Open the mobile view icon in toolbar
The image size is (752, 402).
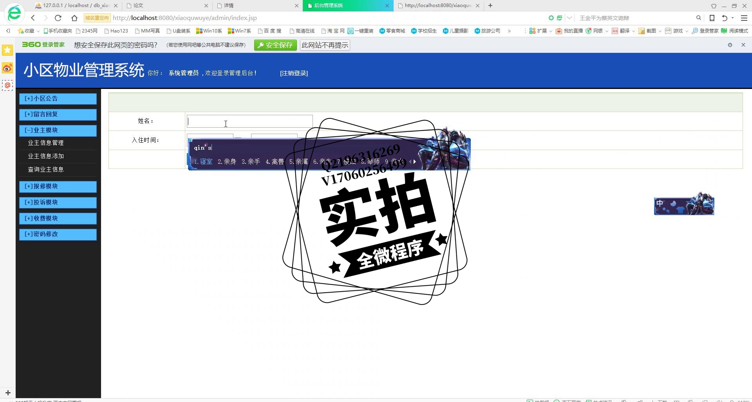[x=712, y=18]
